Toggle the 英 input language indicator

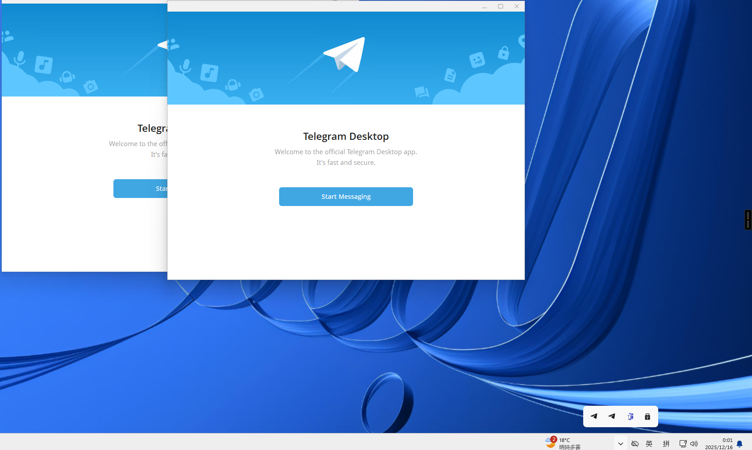[x=649, y=444]
